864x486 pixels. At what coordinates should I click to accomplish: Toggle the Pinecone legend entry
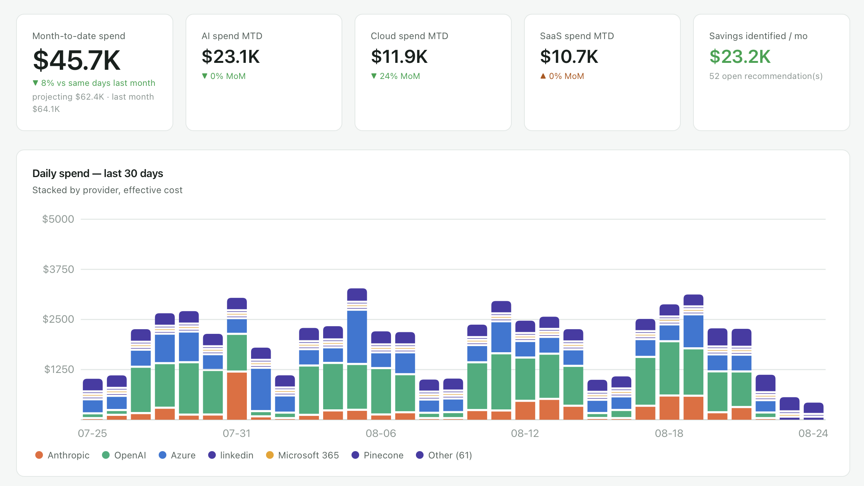(x=378, y=455)
